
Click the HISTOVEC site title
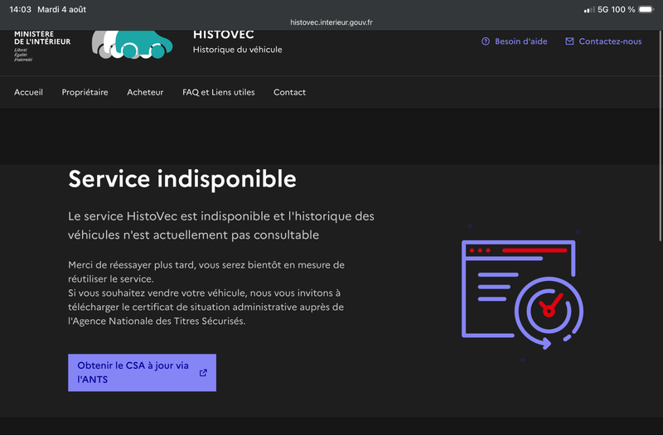pos(223,35)
